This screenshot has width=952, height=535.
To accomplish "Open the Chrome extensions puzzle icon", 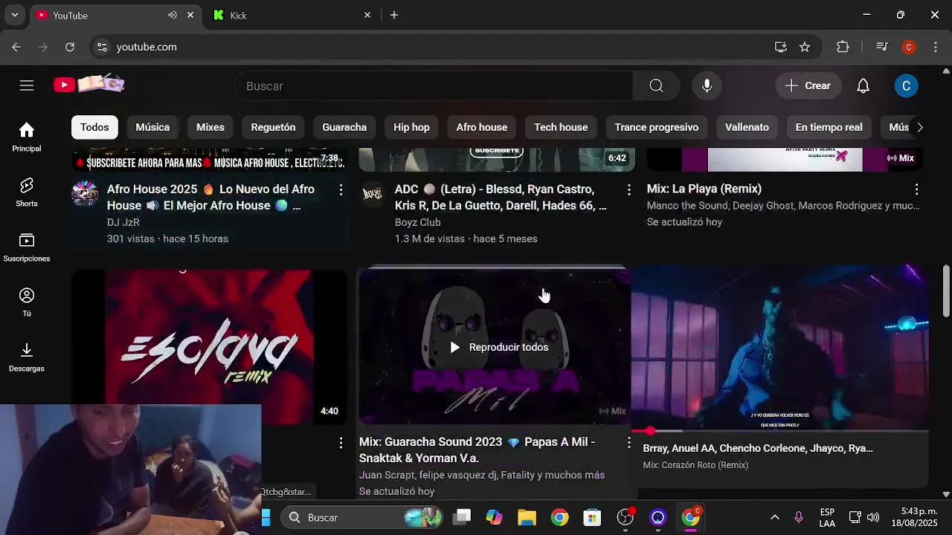I will (x=843, y=47).
